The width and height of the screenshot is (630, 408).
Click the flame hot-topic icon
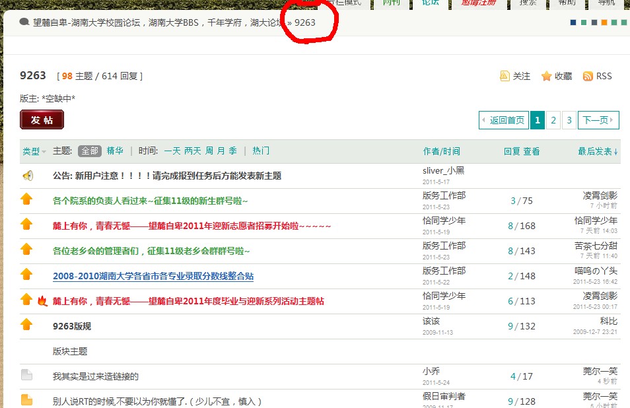tap(42, 301)
